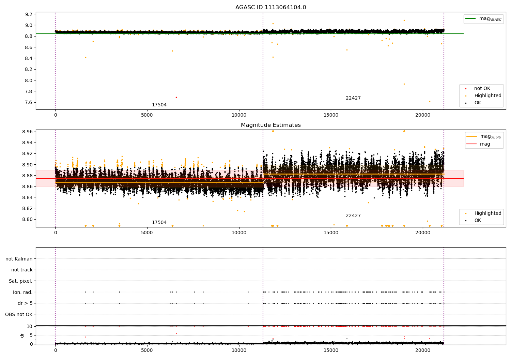Click the "Ion. rad." axis label
Screen dimensions: 511x358
point(23,292)
